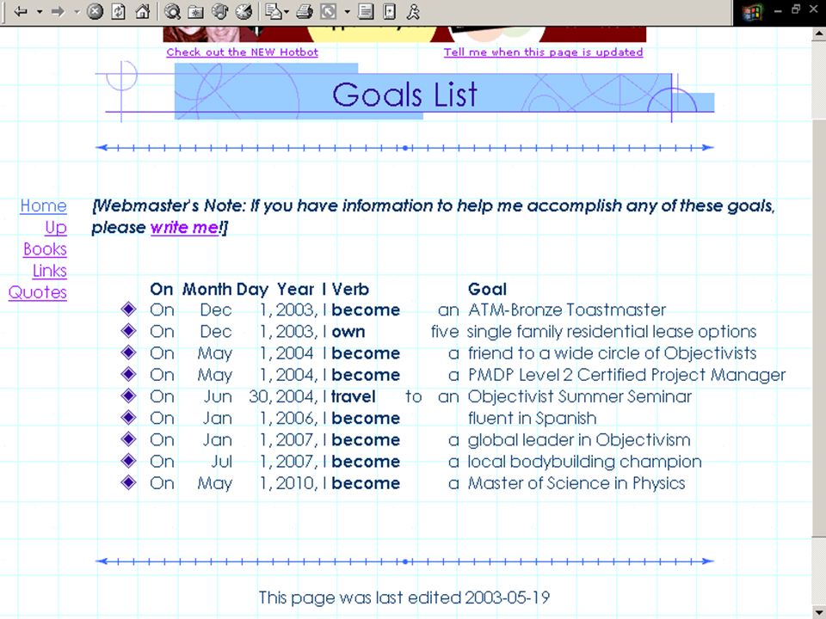
Task: Click the diamond bullet beside single family residential
Action: pos(128,330)
